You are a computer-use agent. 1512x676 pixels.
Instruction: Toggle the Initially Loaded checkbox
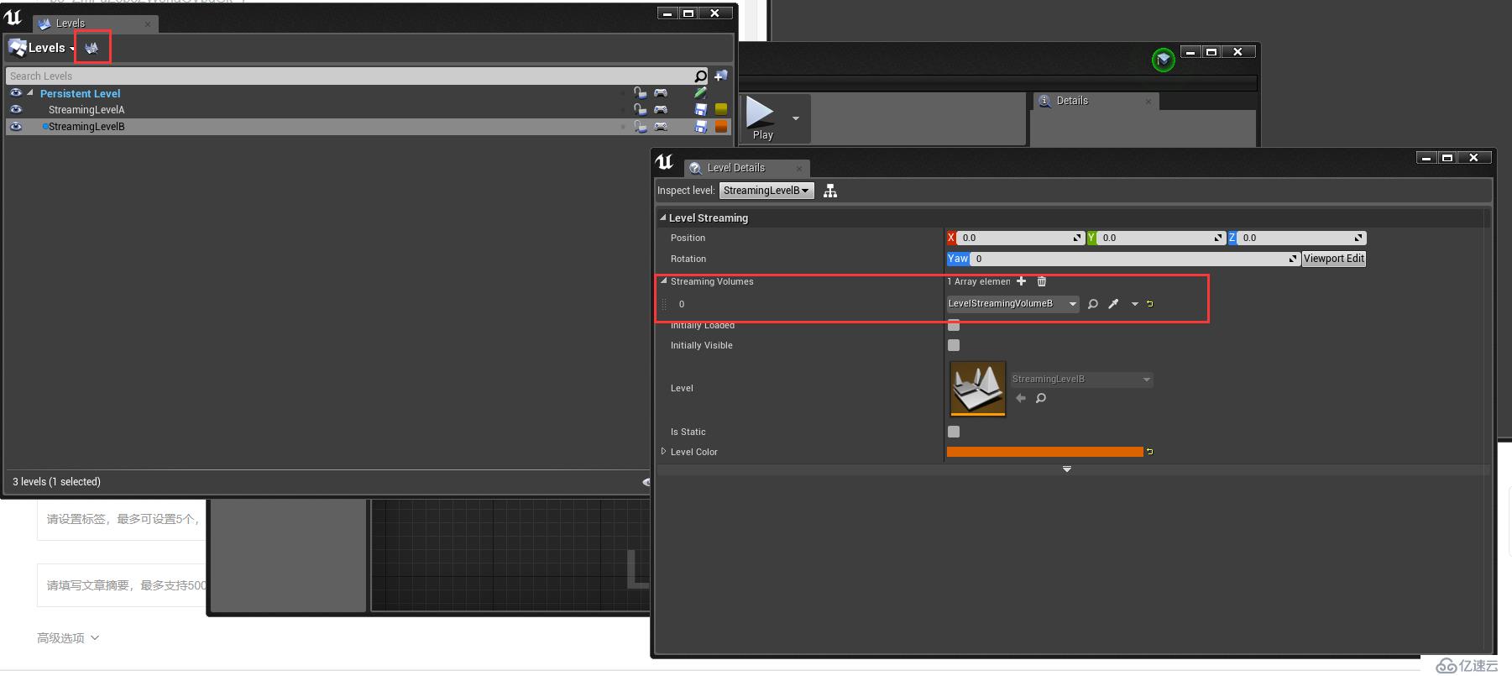point(954,326)
